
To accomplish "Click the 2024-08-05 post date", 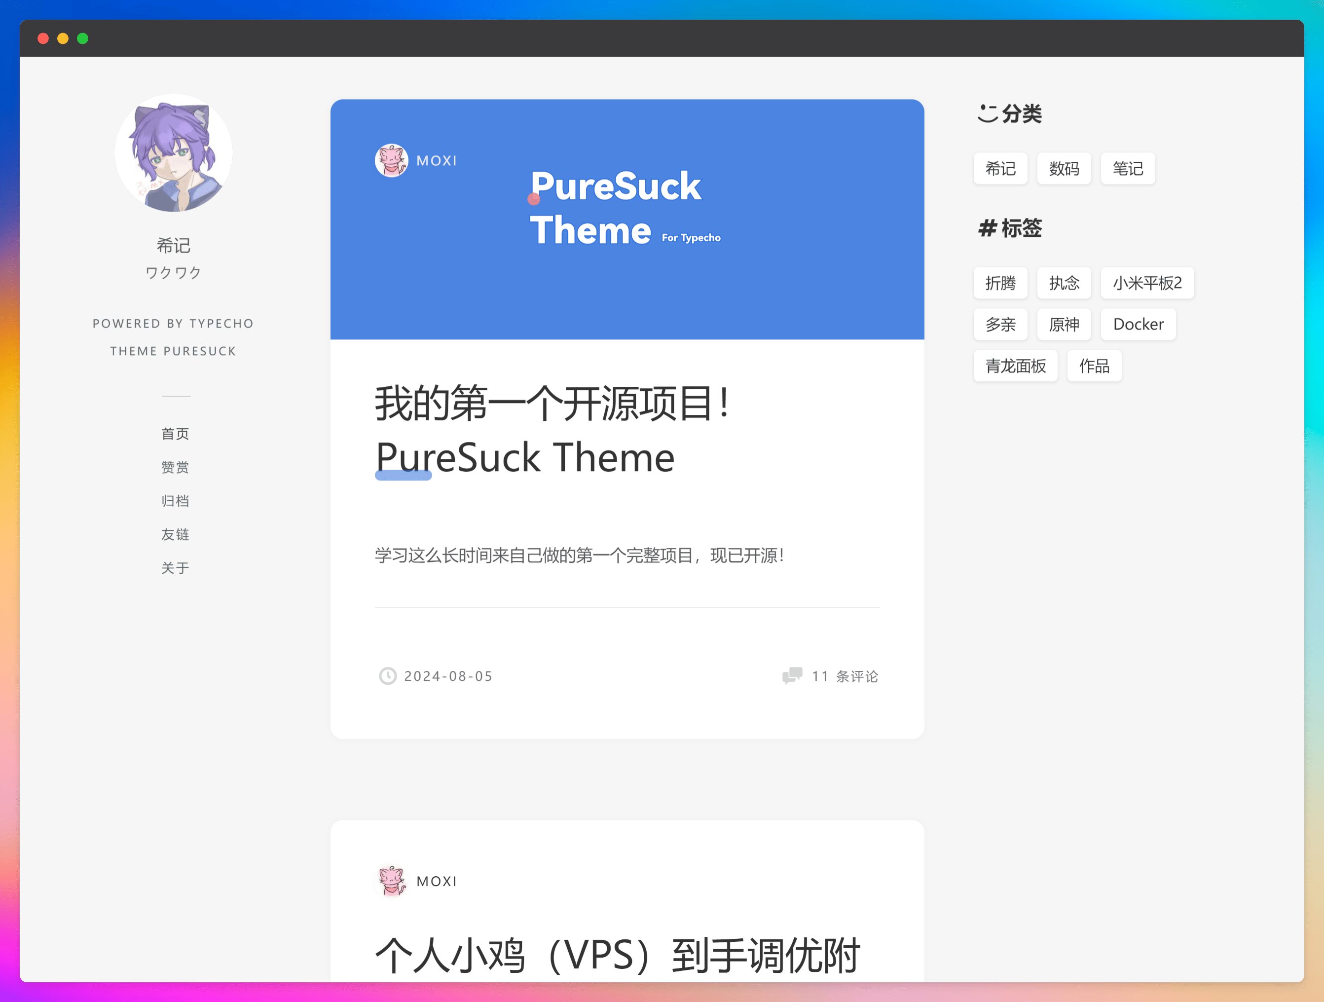I will click(x=448, y=676).
